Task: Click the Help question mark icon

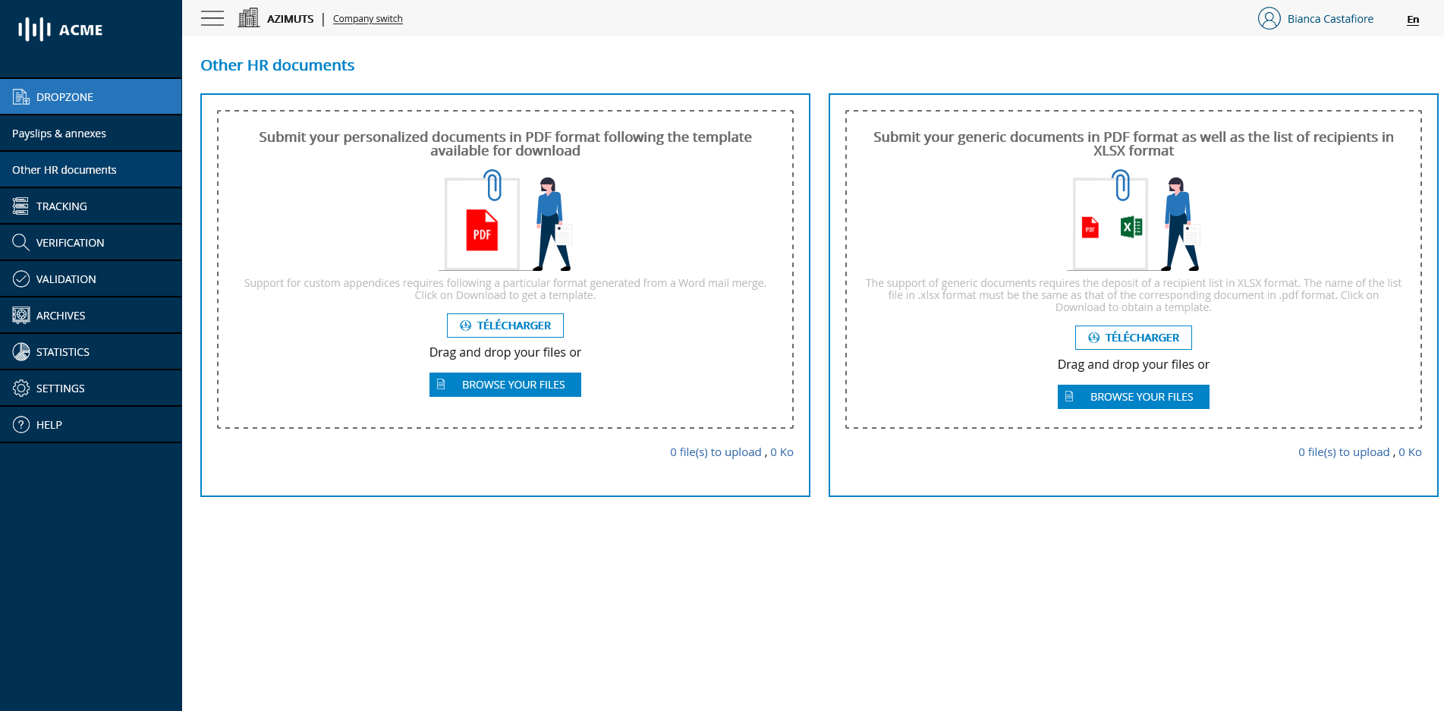Action: click(20, 424)
